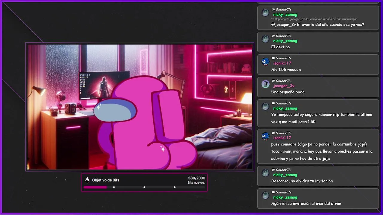Click isonik117's avatar beside "Alv 1.56 woooow"
Screen dimensions: 383x215
click(x=265, y=62)
